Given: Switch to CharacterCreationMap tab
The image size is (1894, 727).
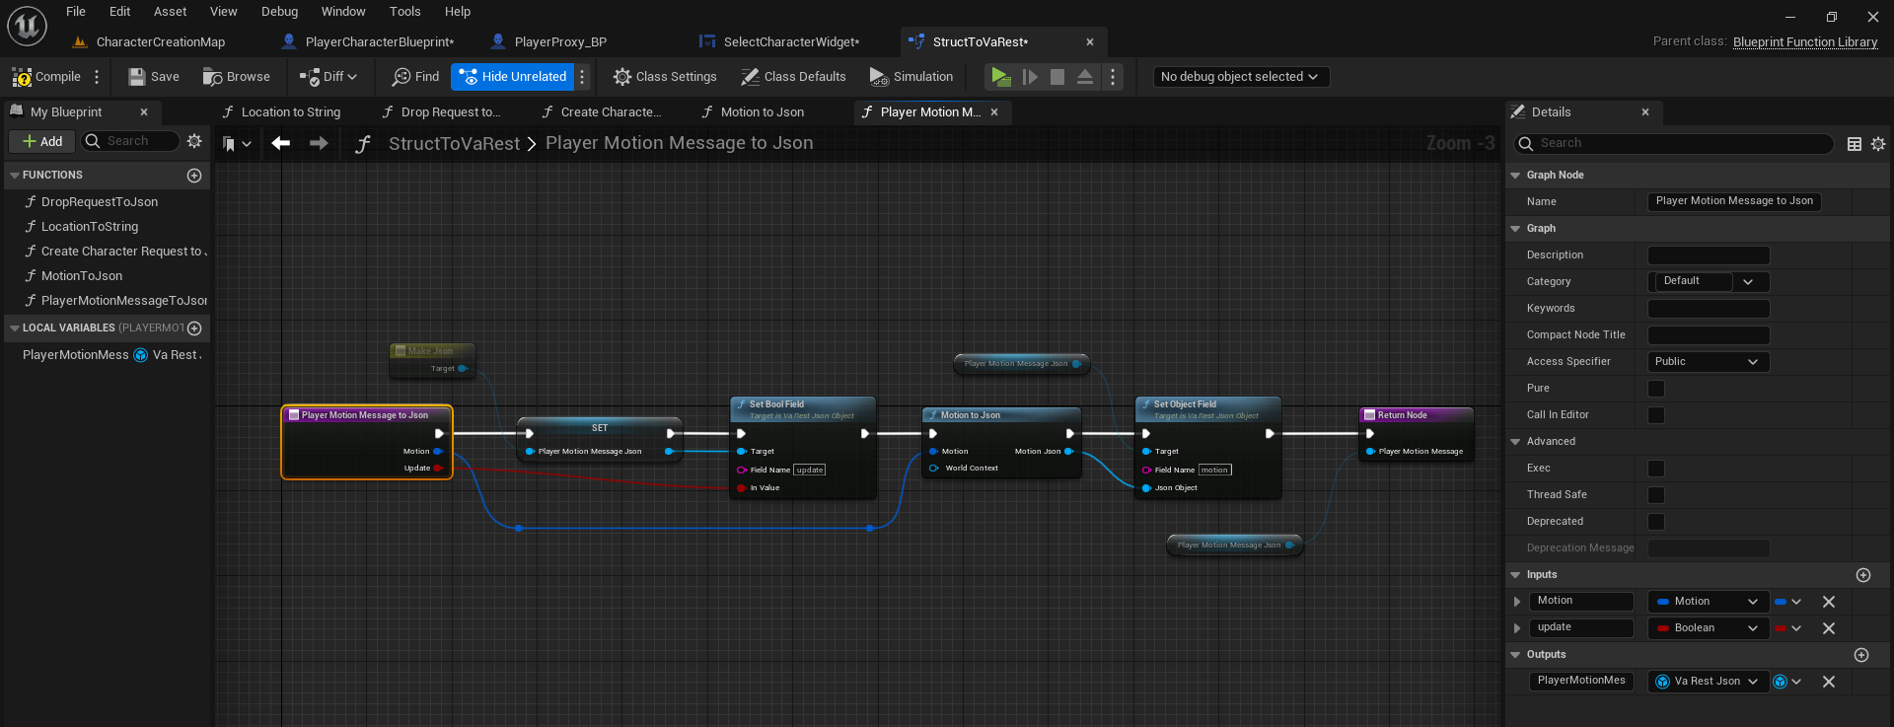Looking at the screenshot, I should tap(150, 42).
